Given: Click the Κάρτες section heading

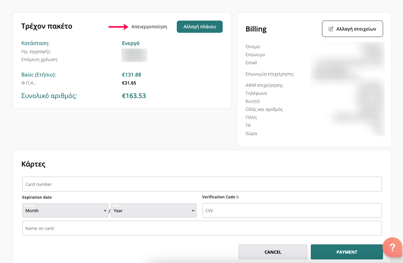Looking at the screenshot, I should click(x=33, y=164).
